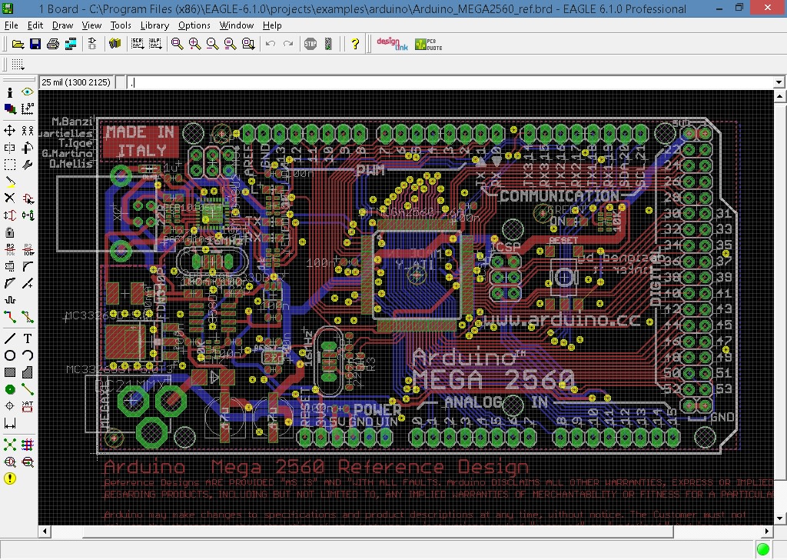
Task: Select the Via tool (green octagon)
Action: pyautogui.click(x=10, y=389)
